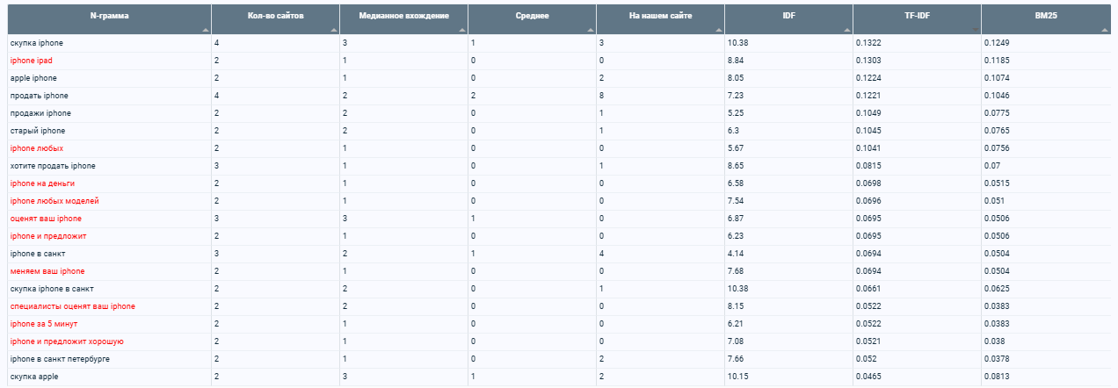Click the sort arrow in N-грамма column
This screenshot has height=388, width=1118.
click(205, 30)
